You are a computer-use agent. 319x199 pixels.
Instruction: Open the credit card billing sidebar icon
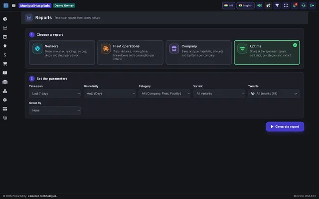click(5, 109)
